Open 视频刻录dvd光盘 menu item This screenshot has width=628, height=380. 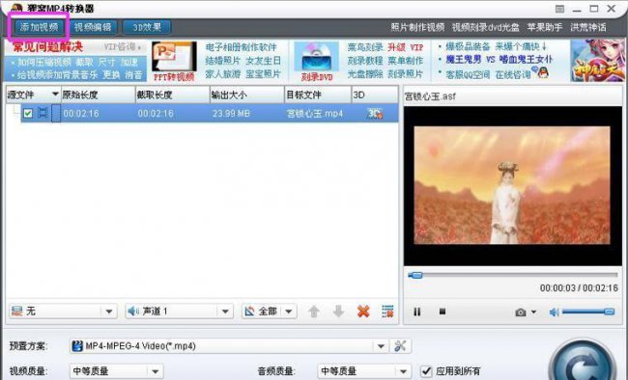pyautogui.click(x=485, y=28)
